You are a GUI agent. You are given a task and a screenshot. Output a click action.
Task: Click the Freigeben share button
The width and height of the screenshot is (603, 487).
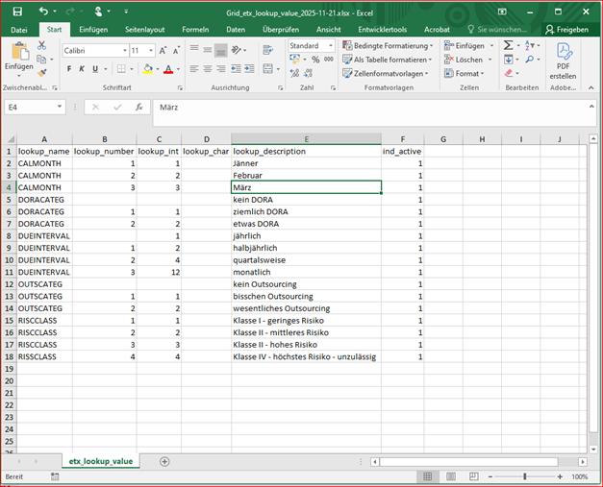coord(566,30)
